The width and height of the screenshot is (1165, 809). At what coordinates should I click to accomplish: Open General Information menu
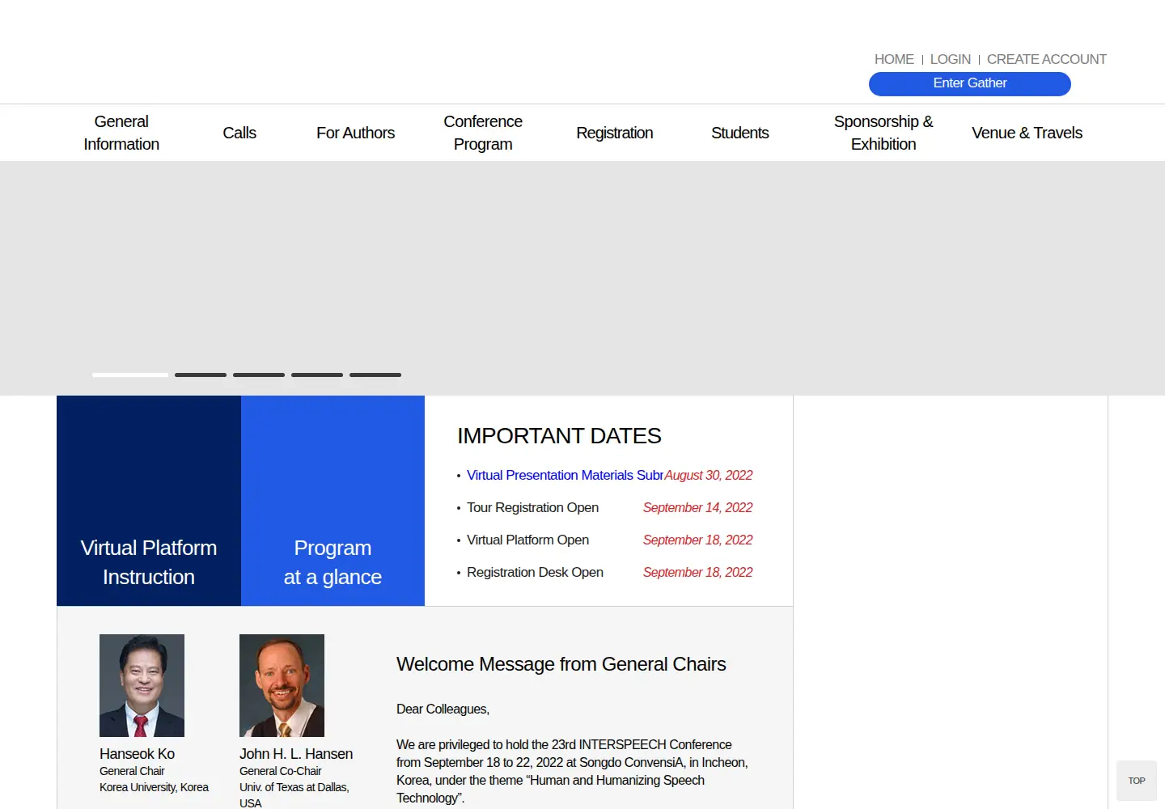pyautogui.click(x=121, y=133)
